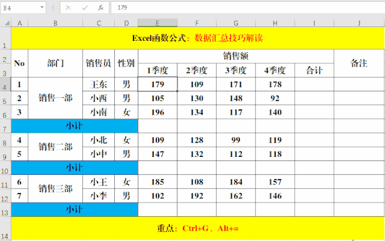The width and height of the screenshot is (385, 241).
Task: Select column C header
Action: 99,23
